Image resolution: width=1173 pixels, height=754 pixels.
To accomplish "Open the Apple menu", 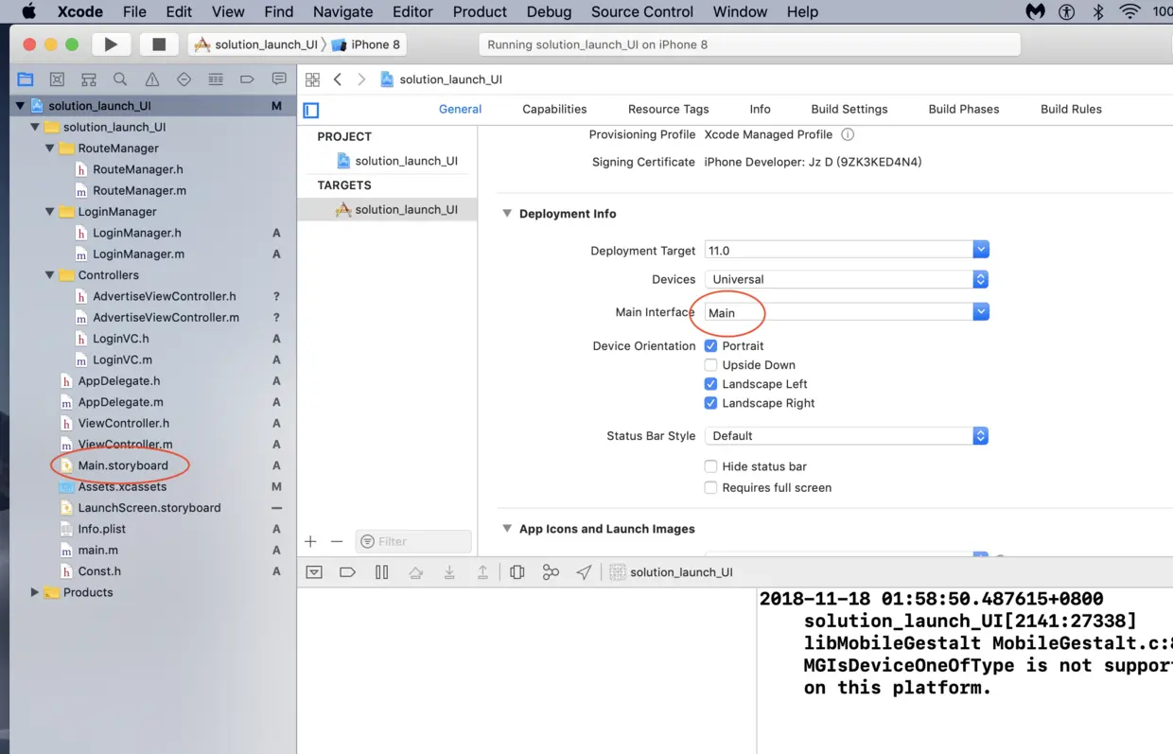I will coord(28,12).
